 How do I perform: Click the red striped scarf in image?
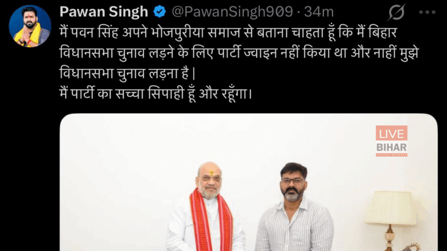point(211,220)
